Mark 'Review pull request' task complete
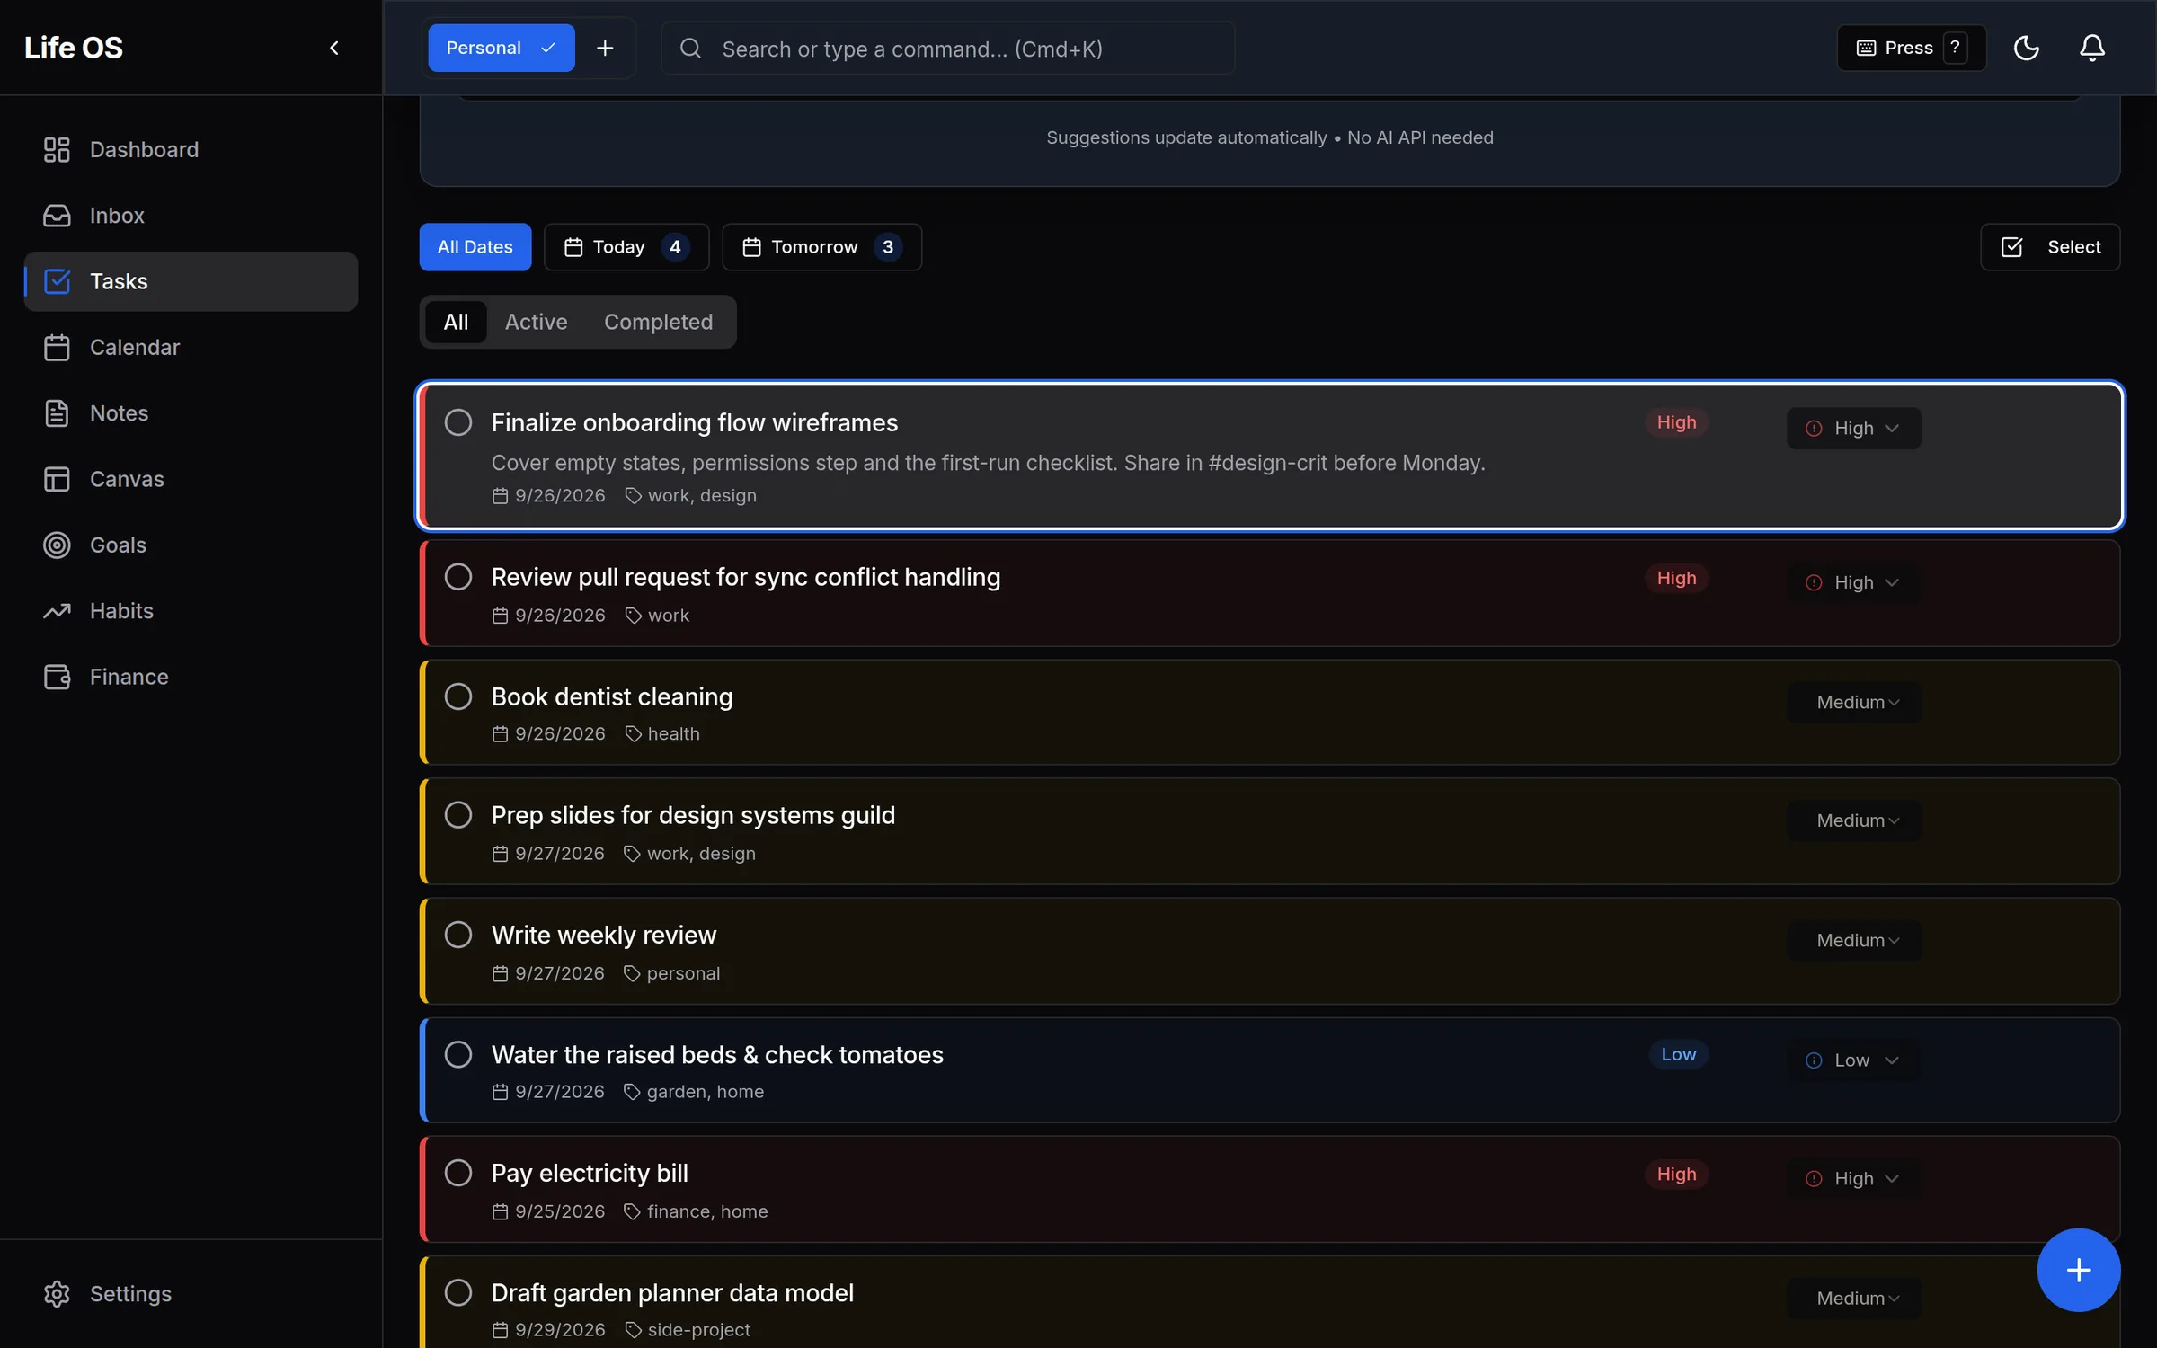The image size is (2157, 1348). tap(458, 577)
